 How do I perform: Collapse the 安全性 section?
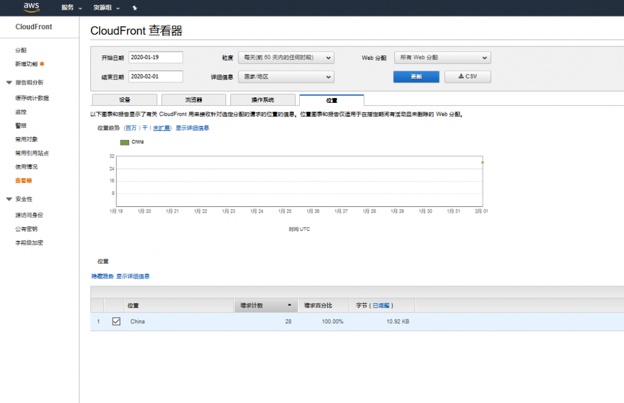point(9,199)
